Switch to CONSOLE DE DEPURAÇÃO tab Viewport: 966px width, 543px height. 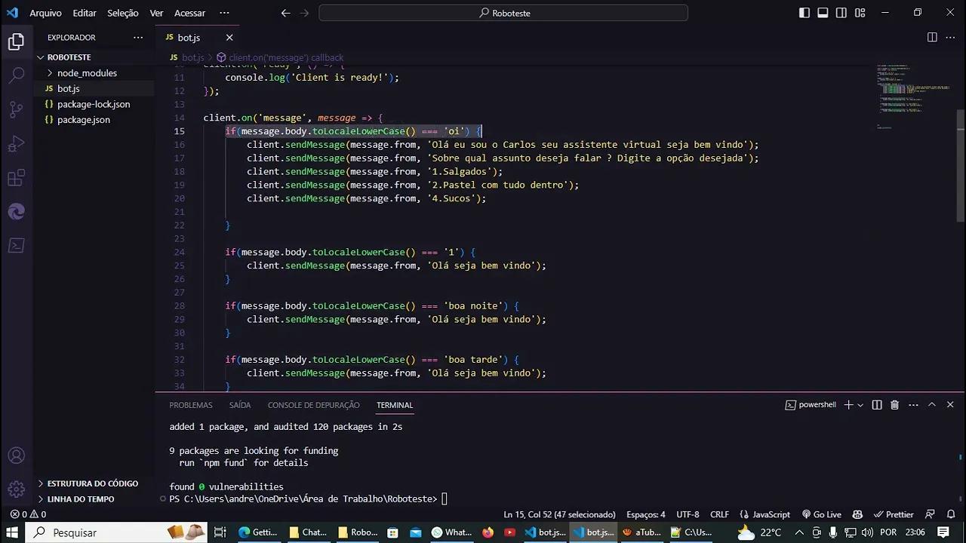(x=314, y=405)
